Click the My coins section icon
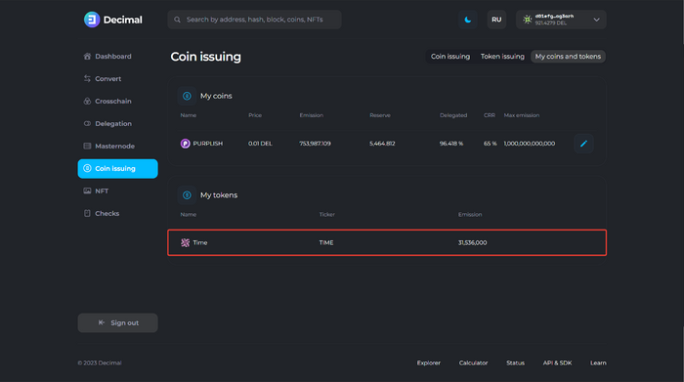Viewport: 684px width, 382px height. coord(187,96)
